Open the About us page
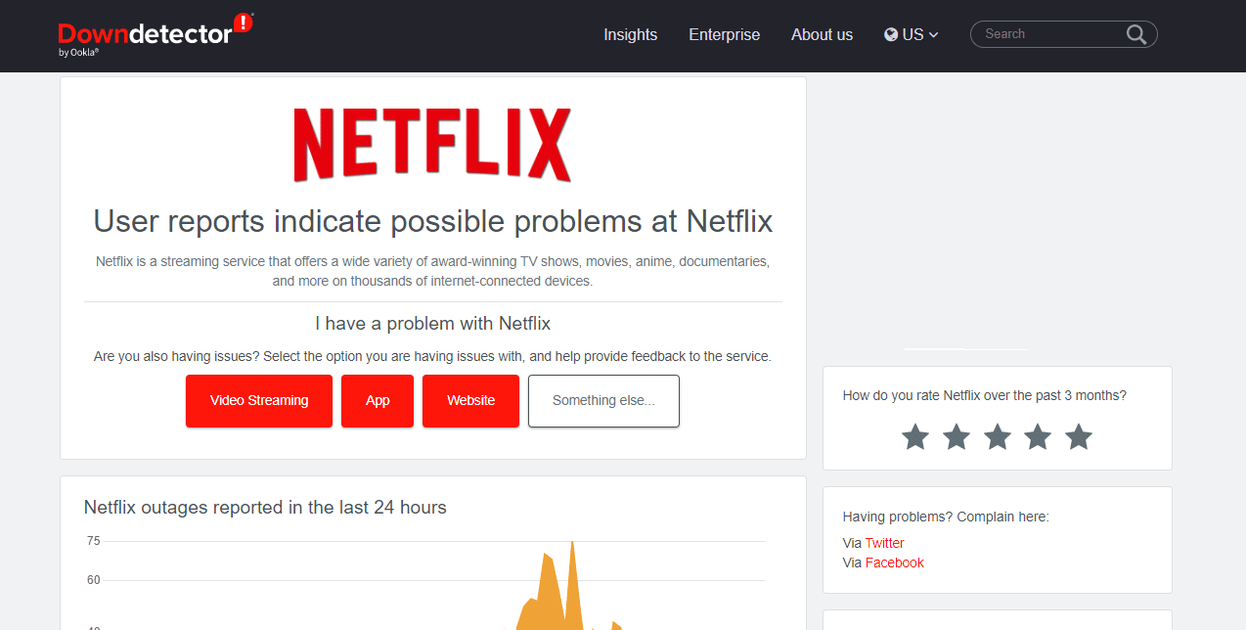This screenshot has height=630, width=1246. 822,34
